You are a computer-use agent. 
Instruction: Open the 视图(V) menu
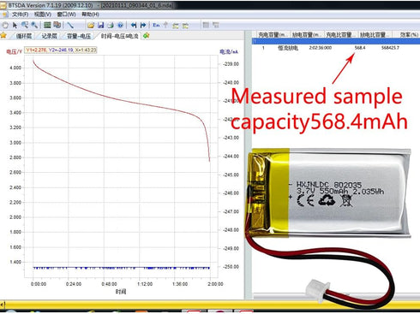[x=43, y=15]
